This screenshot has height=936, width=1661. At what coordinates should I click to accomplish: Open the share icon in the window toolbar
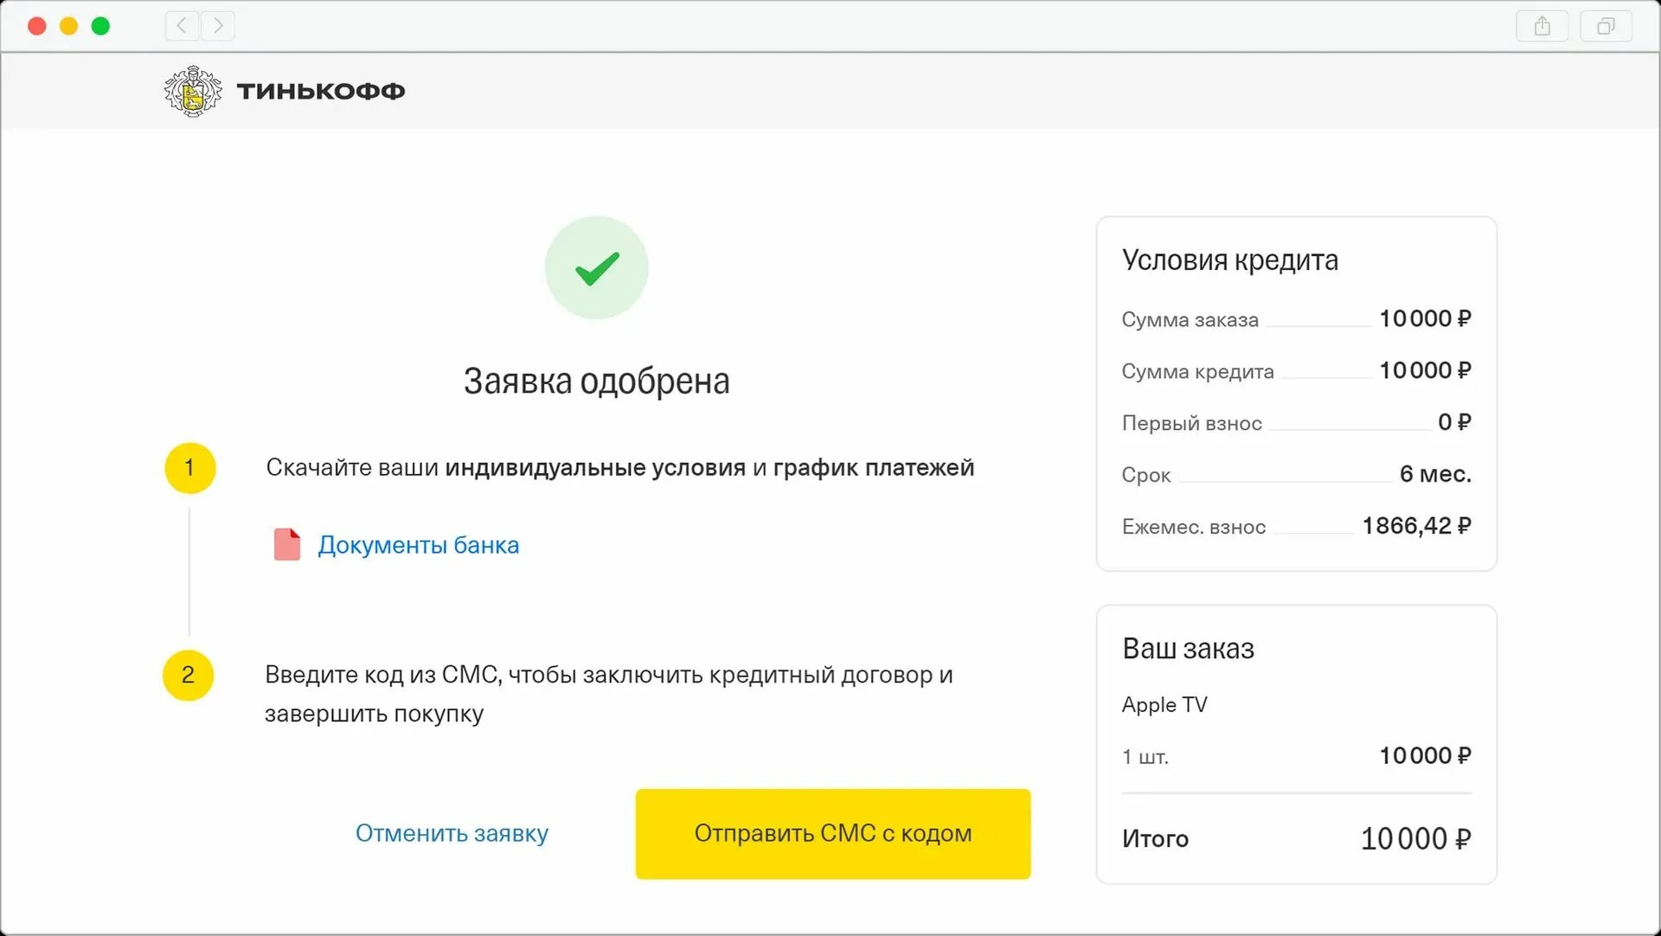(1542, 26)
